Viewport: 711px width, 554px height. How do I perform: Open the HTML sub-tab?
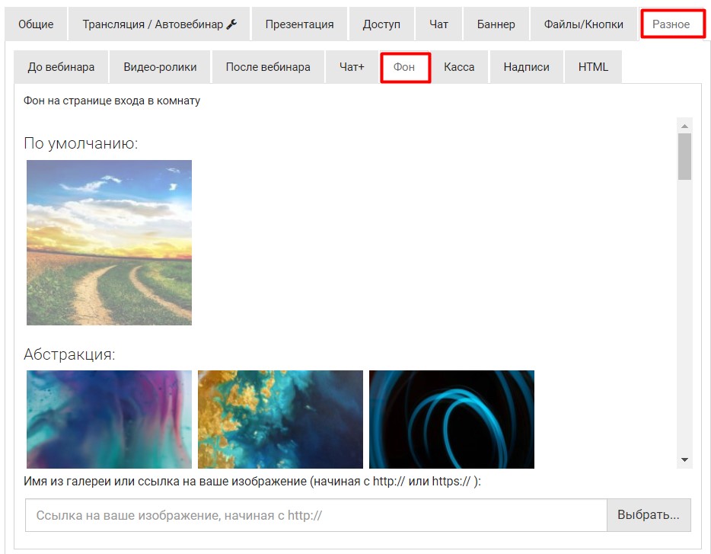coord(593,67)
